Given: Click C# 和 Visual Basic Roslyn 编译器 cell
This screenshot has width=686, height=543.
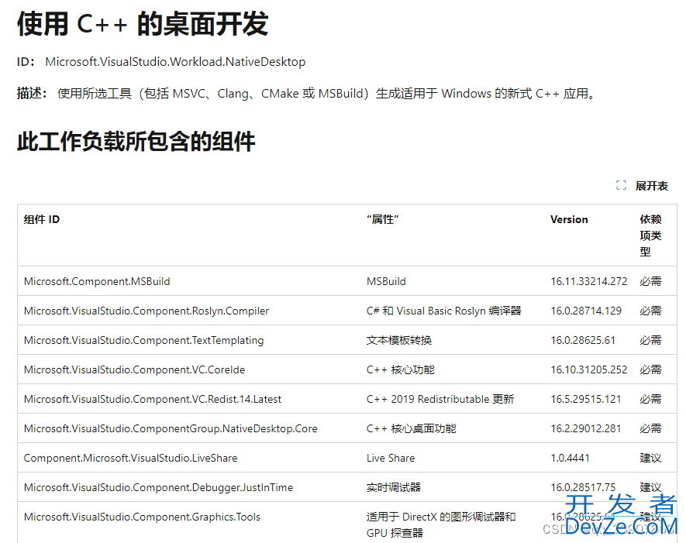Looking at the screenshot, I should coord(444,311).
